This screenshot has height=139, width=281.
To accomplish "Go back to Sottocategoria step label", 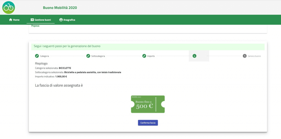I will click(98, 56).
